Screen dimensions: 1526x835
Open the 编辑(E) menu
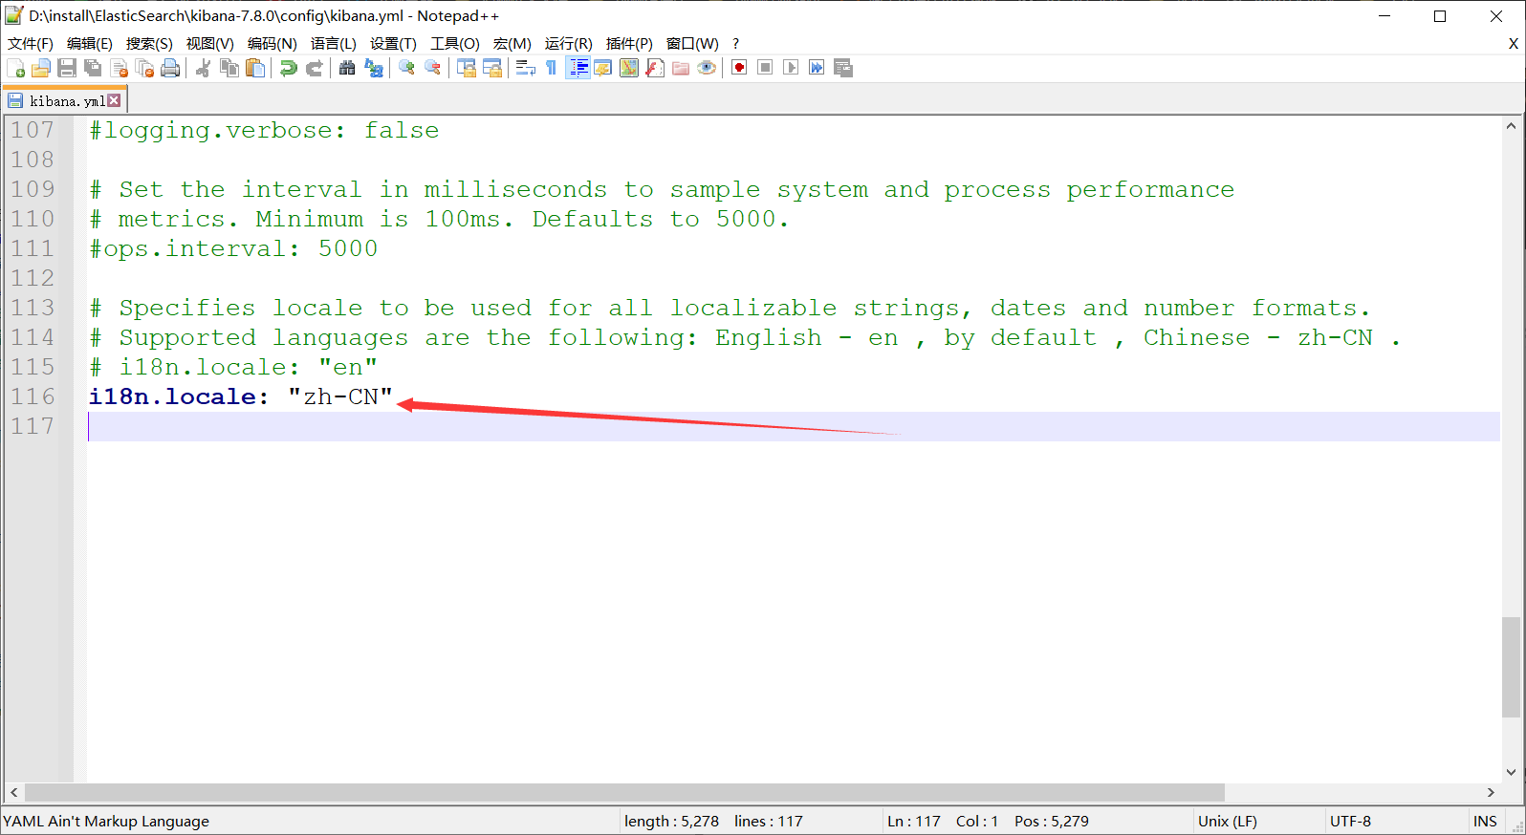click(x=90, y=44)
